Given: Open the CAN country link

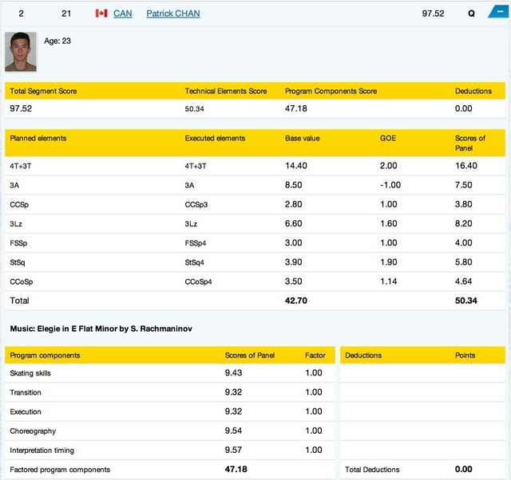Looking at the screenshot, I should point(123,14).
